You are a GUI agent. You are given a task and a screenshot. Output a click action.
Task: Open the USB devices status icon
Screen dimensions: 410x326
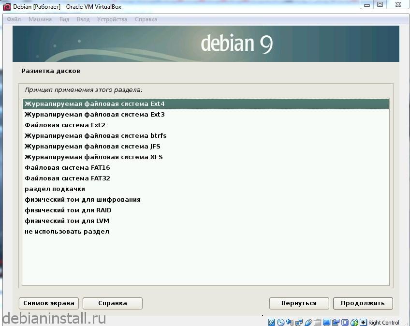point(308,322)
